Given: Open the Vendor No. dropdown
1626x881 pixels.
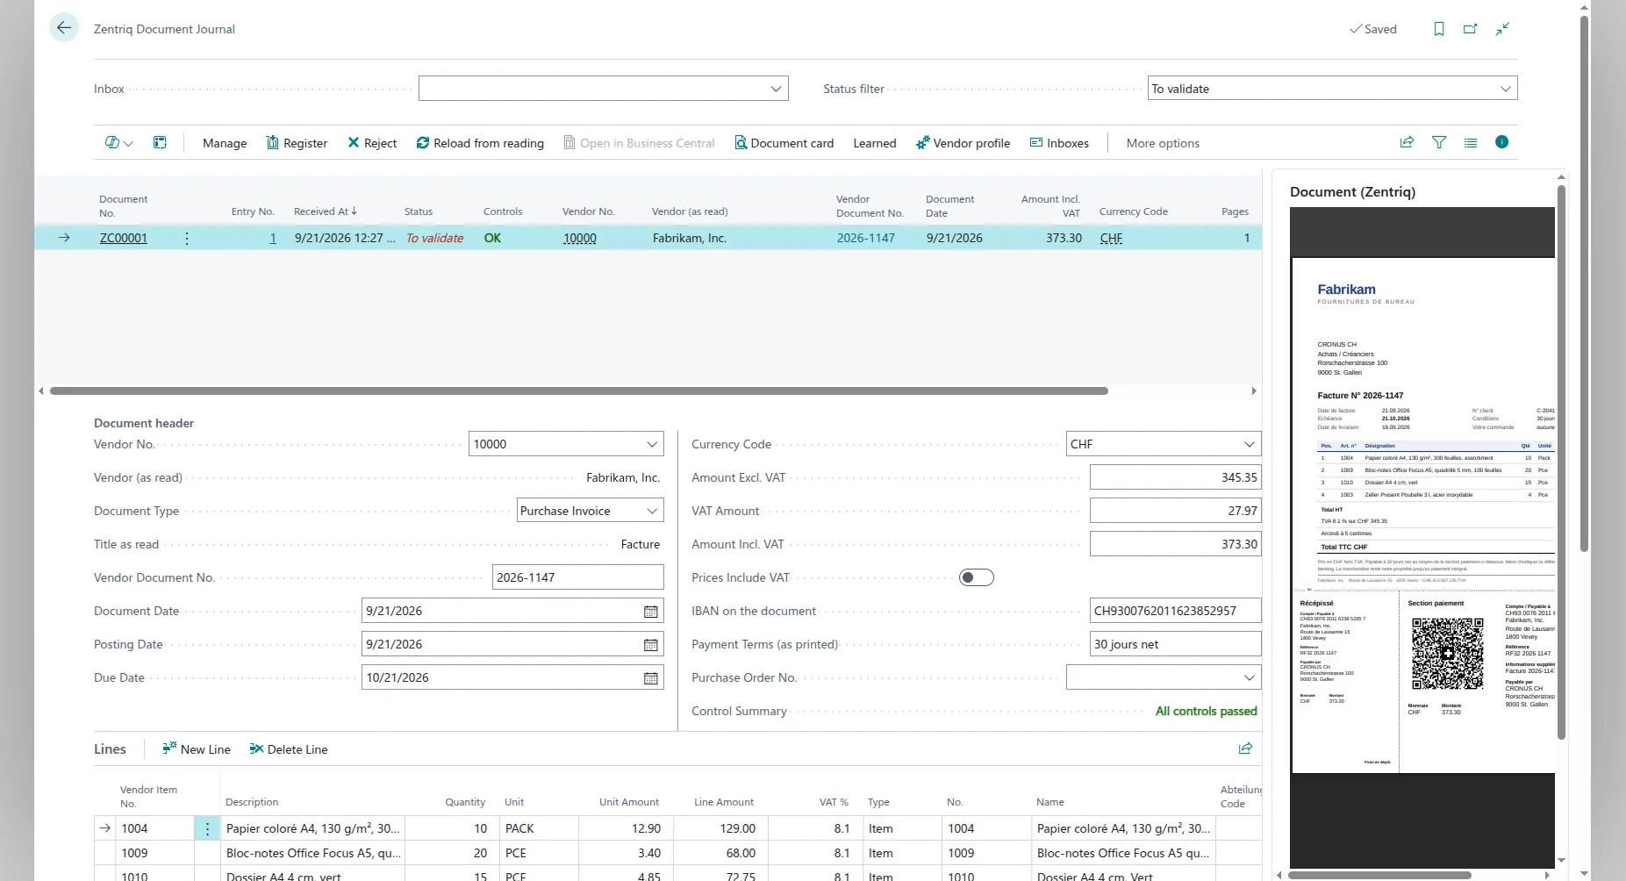Looking at the screenshot, I should click(x=652, y=444).
